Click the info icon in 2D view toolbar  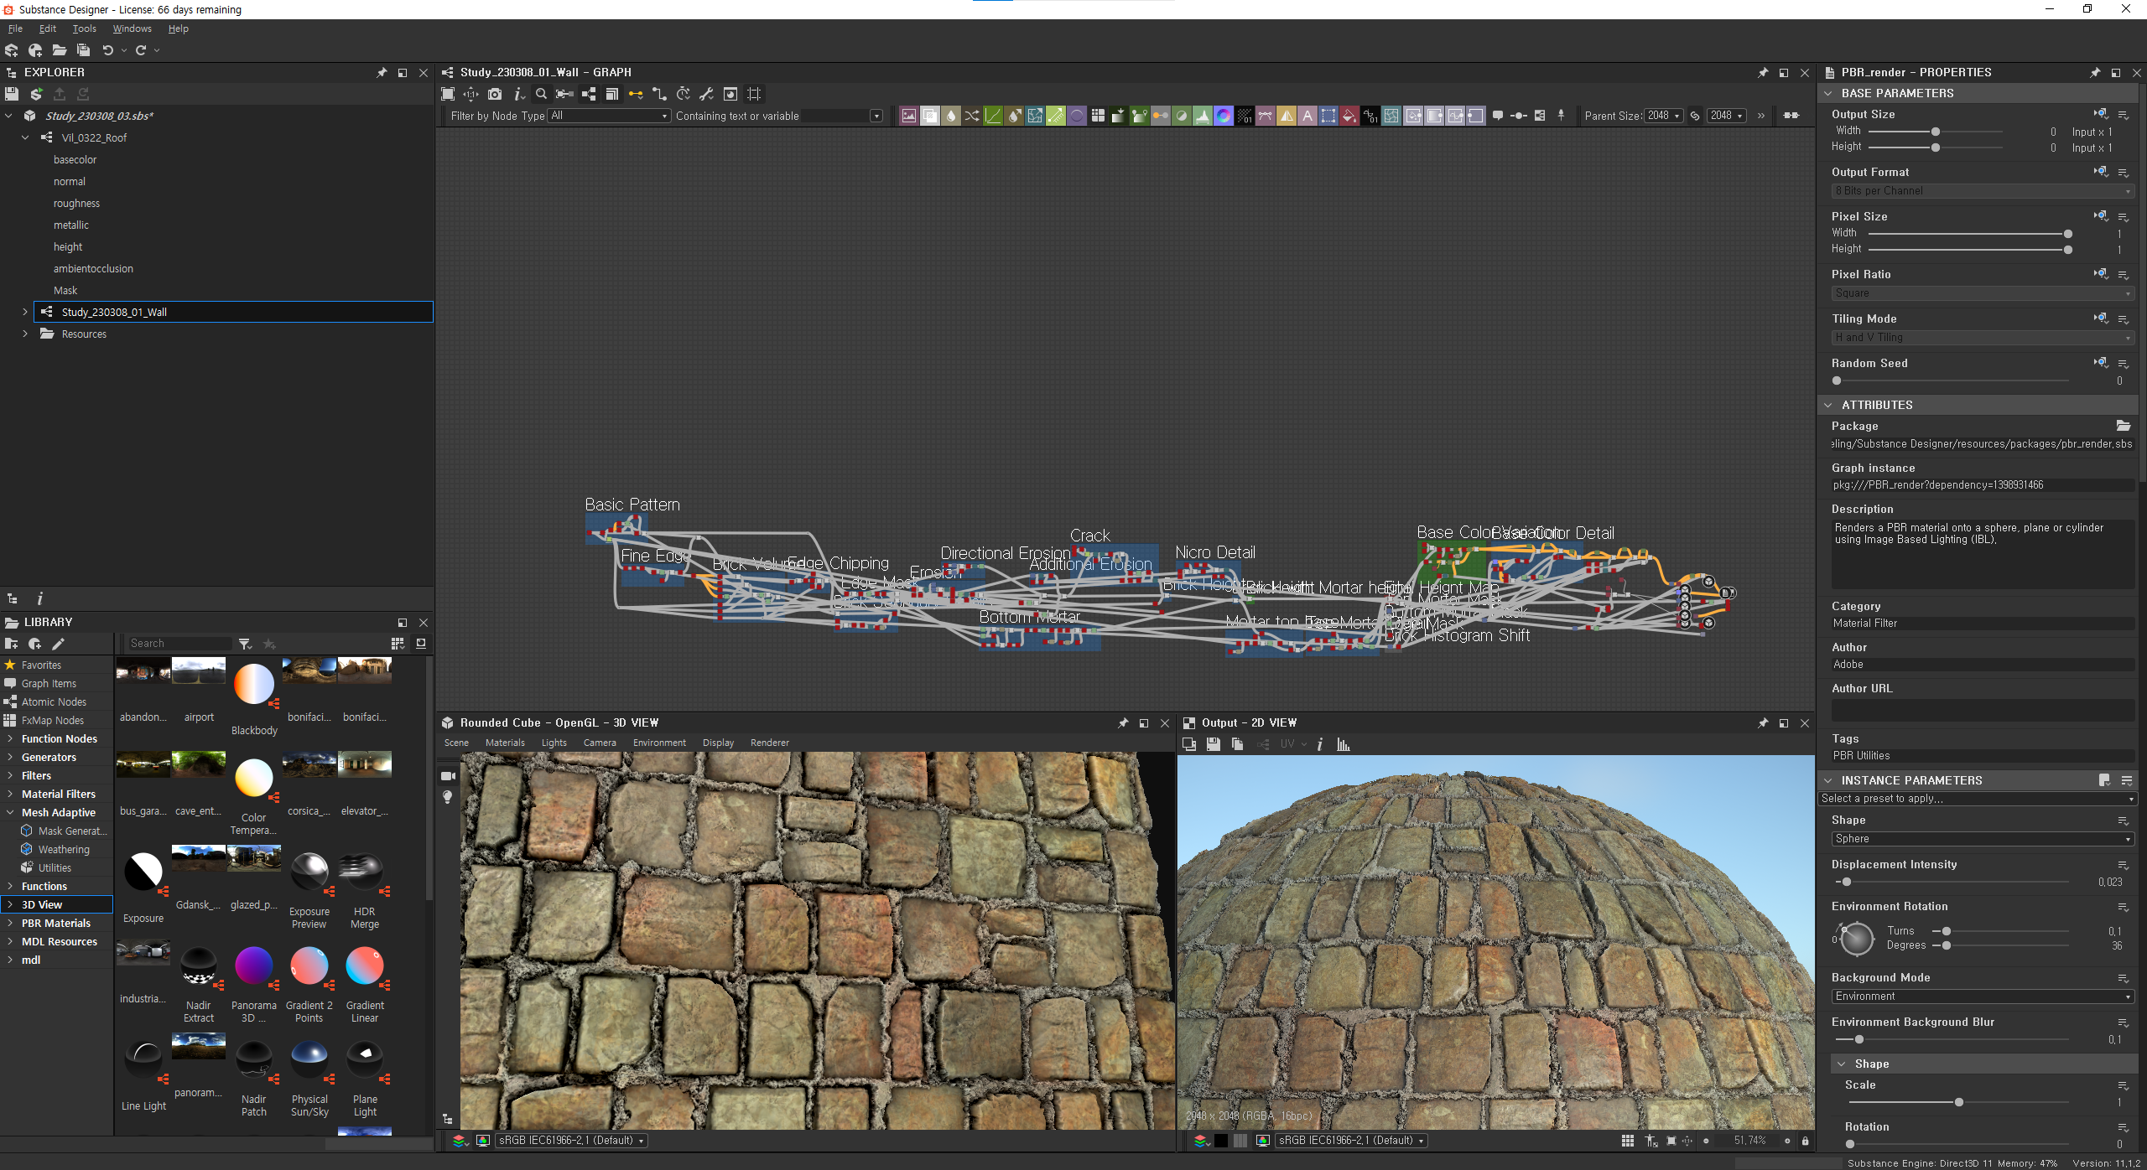(x=1320, y=744)
